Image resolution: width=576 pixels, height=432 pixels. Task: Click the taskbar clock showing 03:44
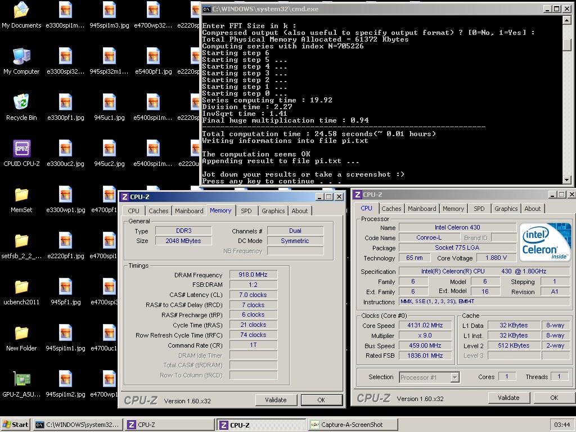[x=562, y=425]
